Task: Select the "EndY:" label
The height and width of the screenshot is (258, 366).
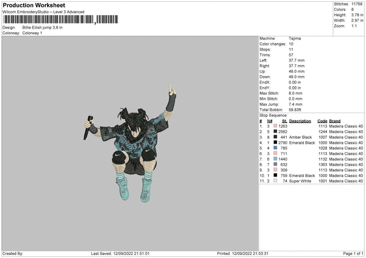Action: coord(265,88)
